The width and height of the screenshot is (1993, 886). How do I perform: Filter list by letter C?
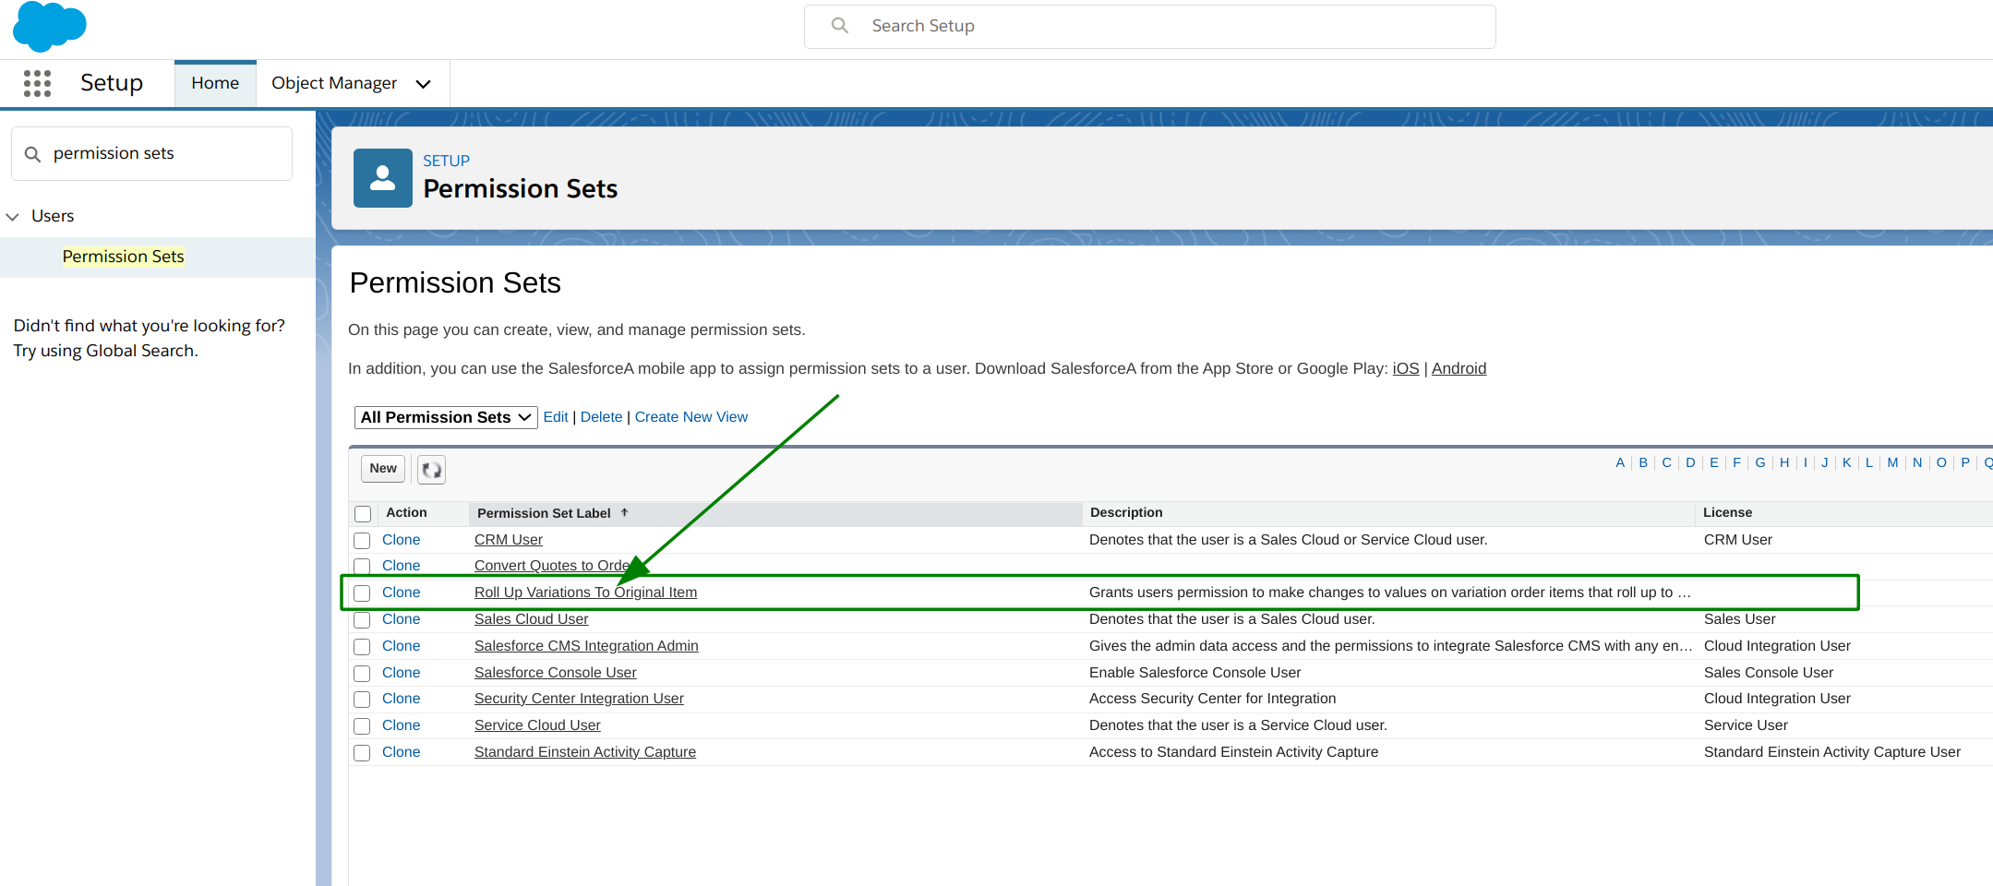[x=1666, y=462]
